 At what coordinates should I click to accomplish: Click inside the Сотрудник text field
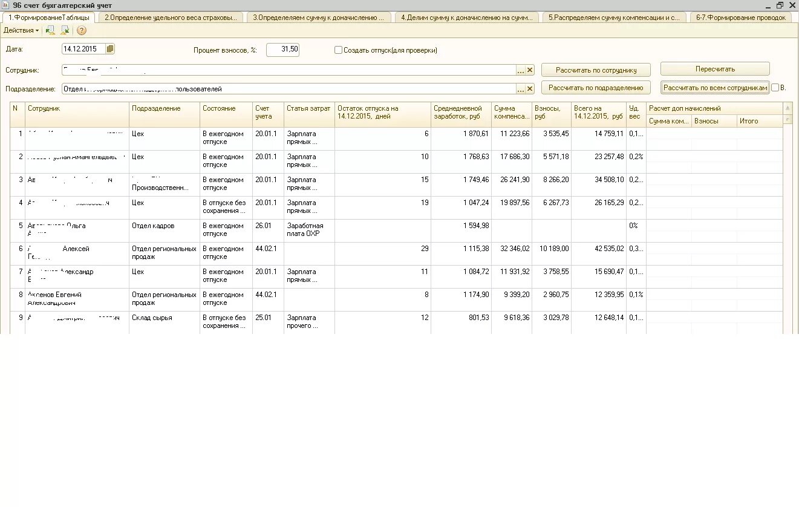tap(289, 70)
